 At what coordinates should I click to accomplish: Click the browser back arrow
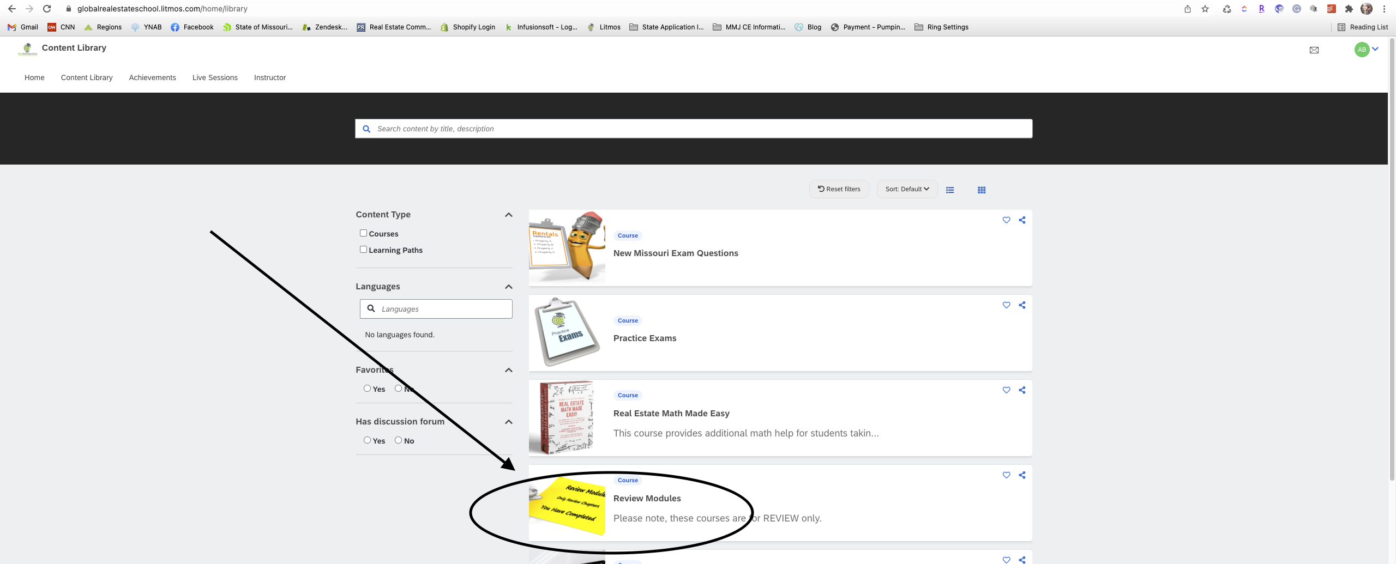coord(12,9)
